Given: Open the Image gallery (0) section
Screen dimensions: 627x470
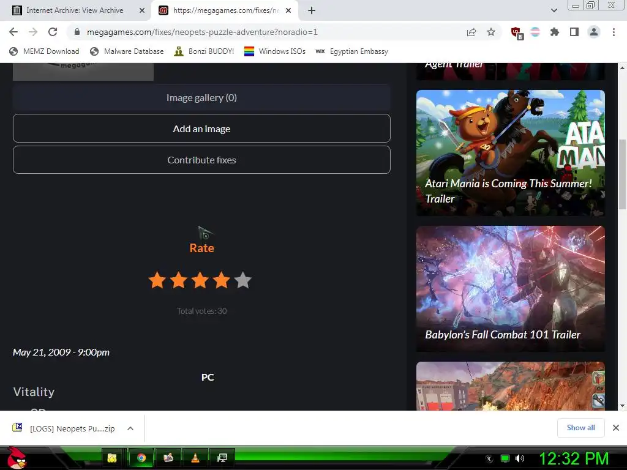Looking at the screenshot, I should (x=201, y=97).
